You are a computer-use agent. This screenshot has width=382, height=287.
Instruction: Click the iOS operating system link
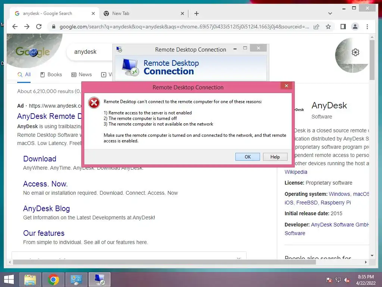pos(289,203)
